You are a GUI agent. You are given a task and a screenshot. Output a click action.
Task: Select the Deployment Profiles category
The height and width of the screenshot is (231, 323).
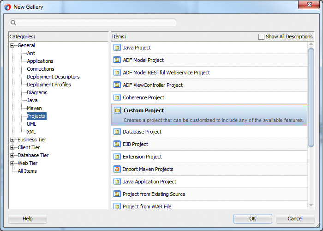[49, 85]
